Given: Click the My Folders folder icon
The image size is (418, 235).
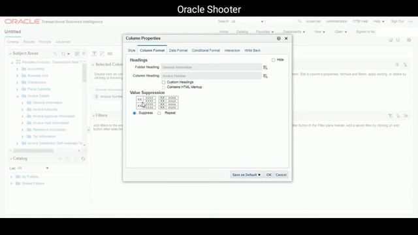Looking at the screenshot, I should [x=18, y=177].
